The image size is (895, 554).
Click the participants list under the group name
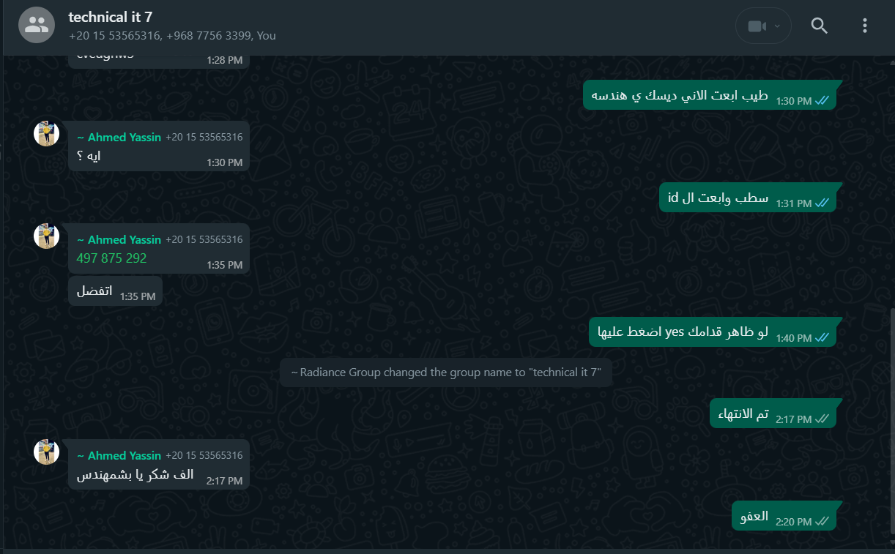click(172, 35)
